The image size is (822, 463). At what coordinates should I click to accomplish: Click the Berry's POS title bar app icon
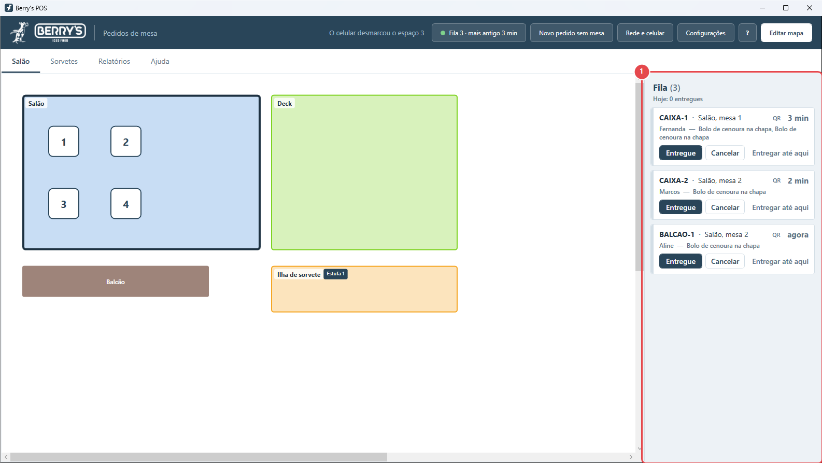pos(8,8)
